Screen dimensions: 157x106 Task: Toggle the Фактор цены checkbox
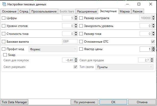point(81,49)
